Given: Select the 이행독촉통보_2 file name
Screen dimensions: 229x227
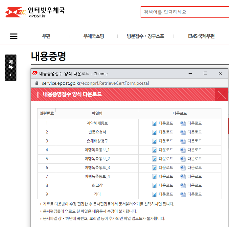Looking at the screenshot, I should [x=97, y=159].
